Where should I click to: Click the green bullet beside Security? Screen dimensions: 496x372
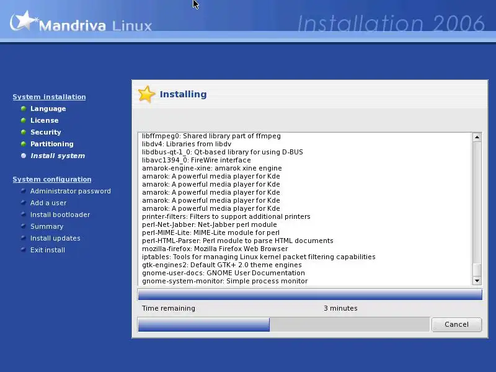pyautogui.click(x=24, y=132)
